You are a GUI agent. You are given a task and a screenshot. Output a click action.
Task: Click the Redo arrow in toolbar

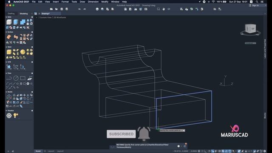(x=85, y=9)
